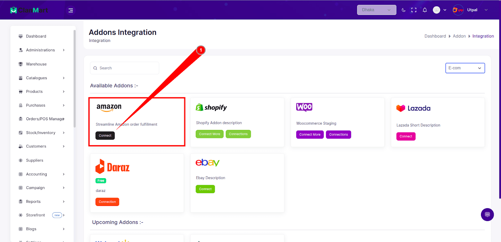Open the Dashboard sidebar item
This screenshot has height=242, width=501.
[36, 36]
